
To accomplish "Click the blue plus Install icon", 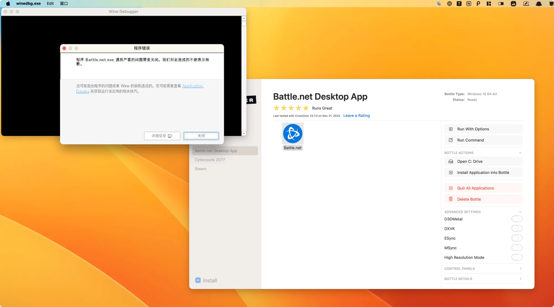I will point(198,280).
